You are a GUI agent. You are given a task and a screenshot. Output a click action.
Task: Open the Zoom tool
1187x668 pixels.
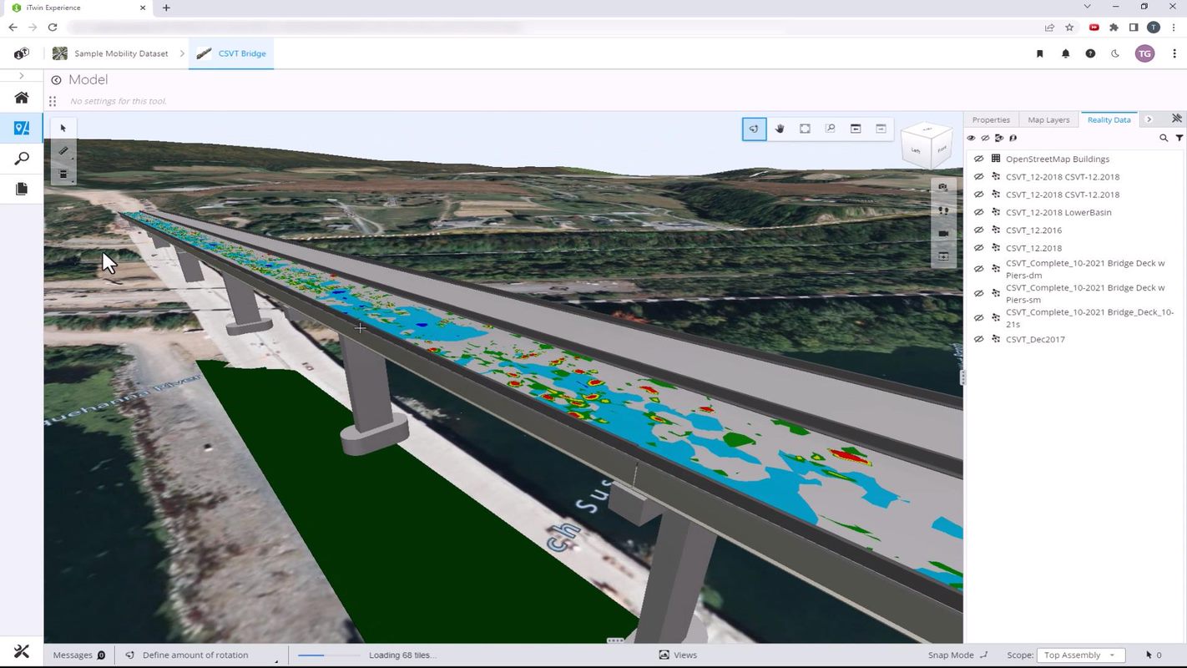(830, 129)
